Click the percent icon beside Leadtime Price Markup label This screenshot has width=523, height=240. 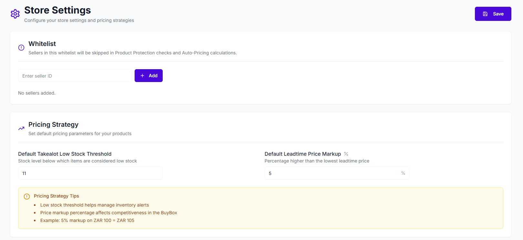tap(346, 154)
